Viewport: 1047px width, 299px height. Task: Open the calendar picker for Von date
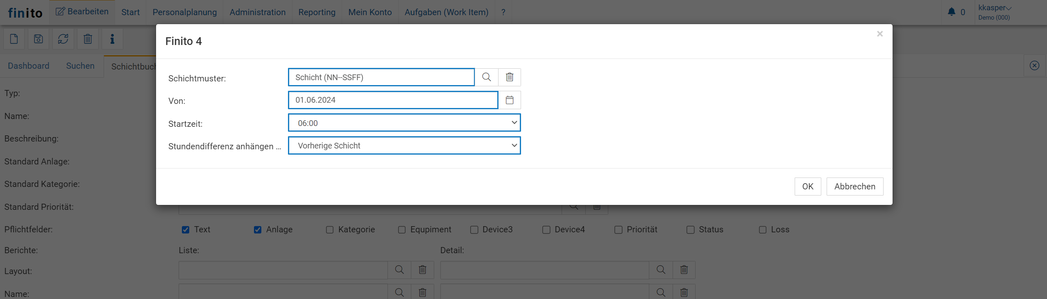click(509, 100)
